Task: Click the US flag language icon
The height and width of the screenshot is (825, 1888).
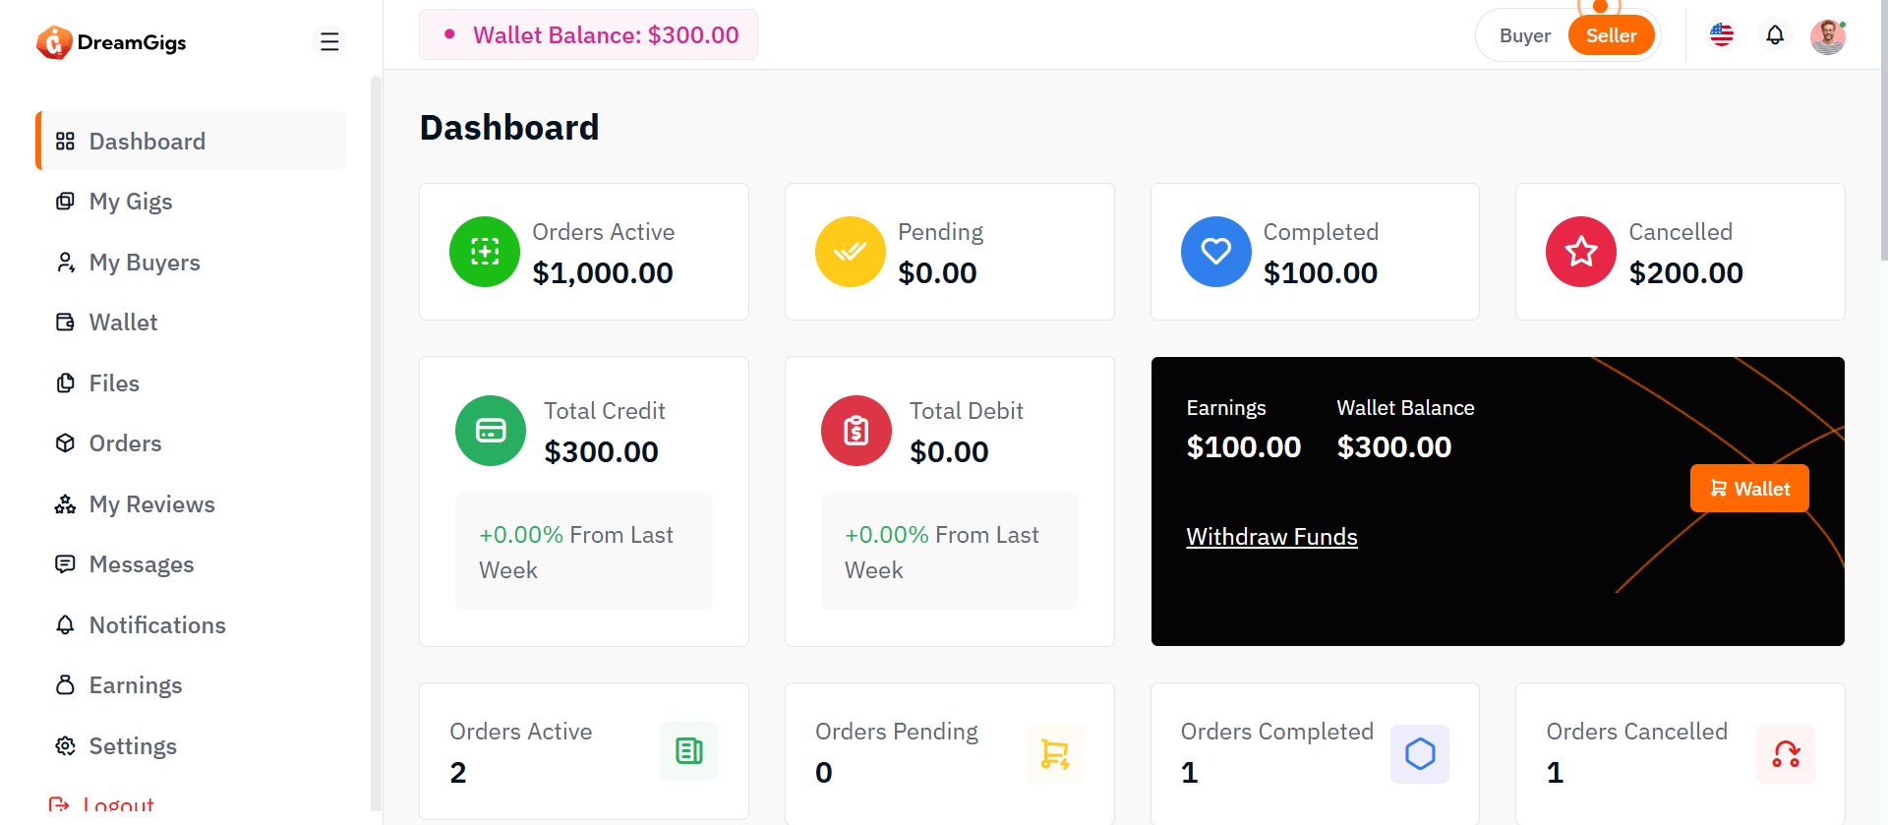Action: (1722, 35)
